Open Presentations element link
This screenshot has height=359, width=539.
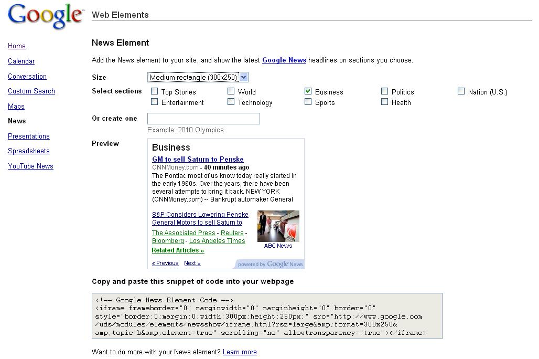click(28, 136)
